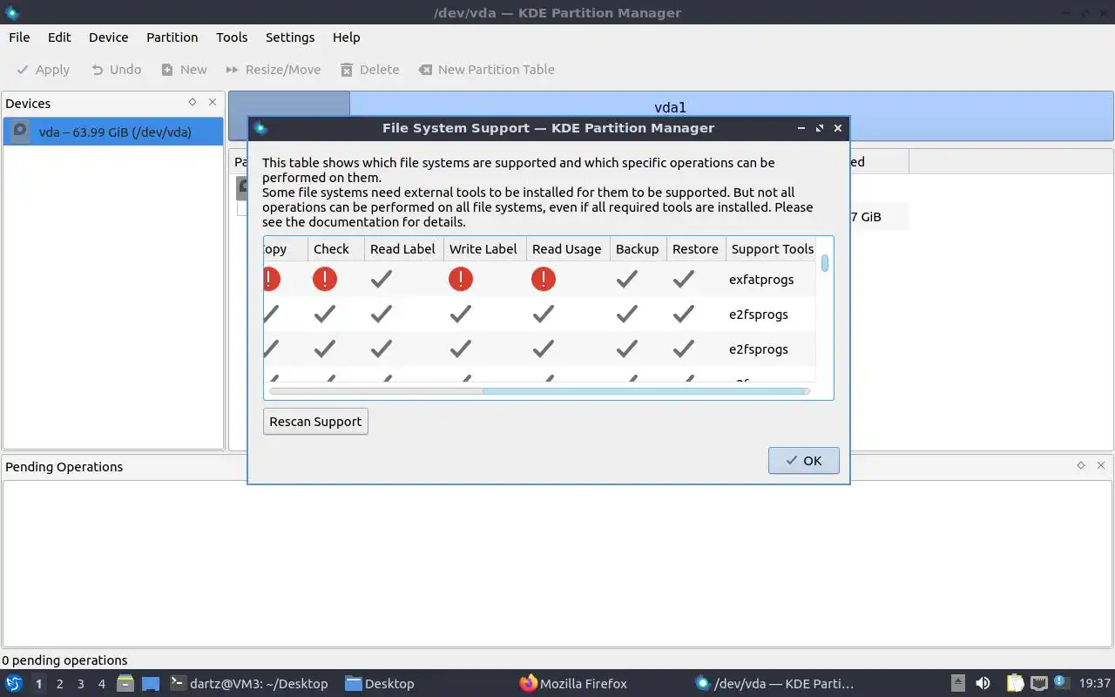The height and width of the screenshot is (697, 1115).
Task: Click the clipboard tray icon
Action: (x=1015, y=683)
